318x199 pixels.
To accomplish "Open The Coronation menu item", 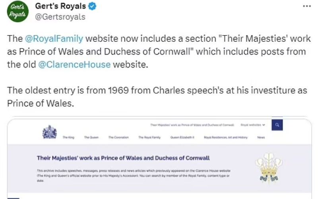I will point(118,137).
